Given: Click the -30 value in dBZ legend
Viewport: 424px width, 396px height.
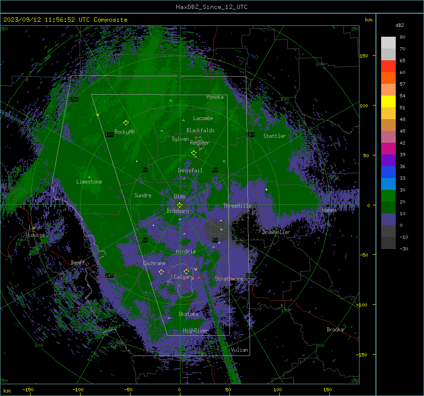Looking at the screenshot, I should [404, 249].
